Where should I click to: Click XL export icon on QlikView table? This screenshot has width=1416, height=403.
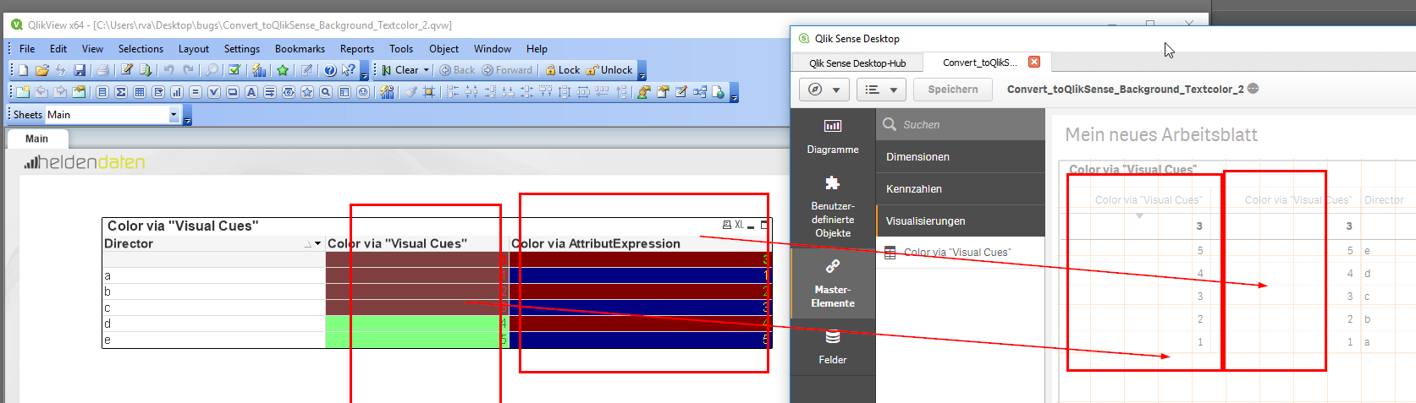tap(739, 225)
